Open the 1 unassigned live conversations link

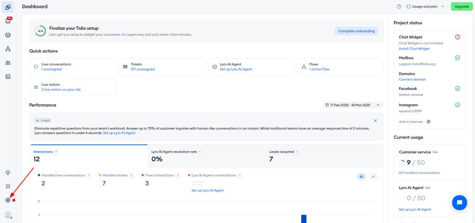(51, 69)
